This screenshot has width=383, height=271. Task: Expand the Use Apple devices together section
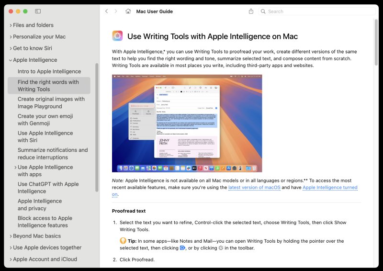tap(11, 248)
